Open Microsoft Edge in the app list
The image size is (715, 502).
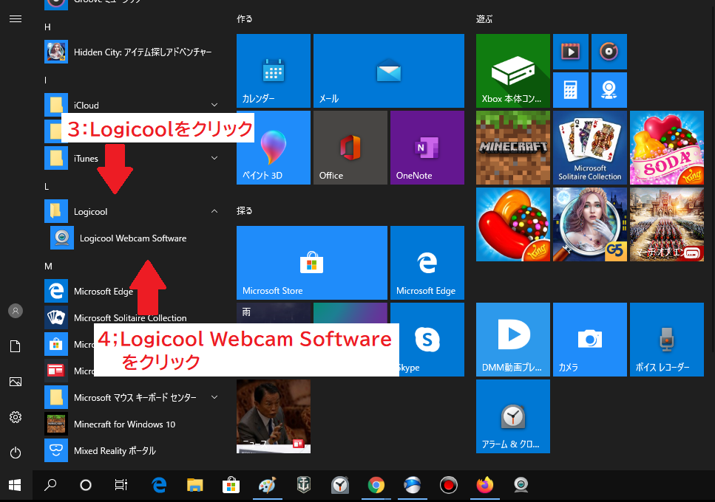[x=132, y=292]
